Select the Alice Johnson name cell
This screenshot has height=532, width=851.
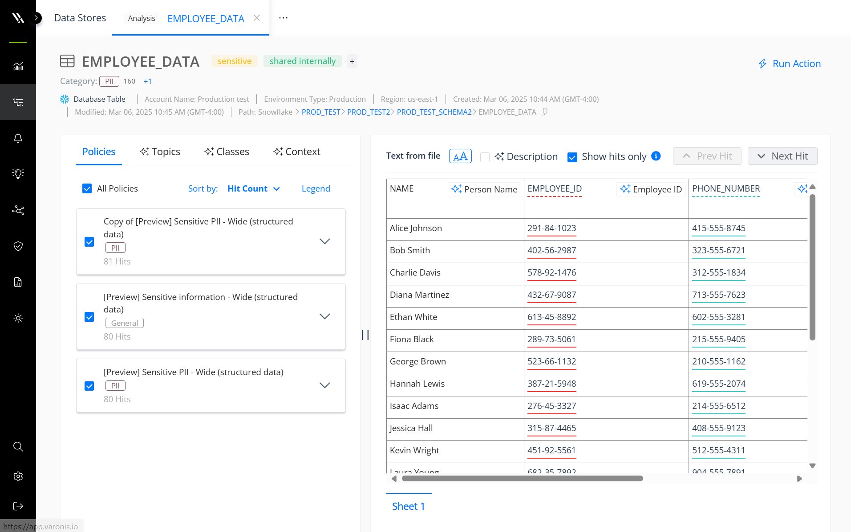click(x=455, y=228)
